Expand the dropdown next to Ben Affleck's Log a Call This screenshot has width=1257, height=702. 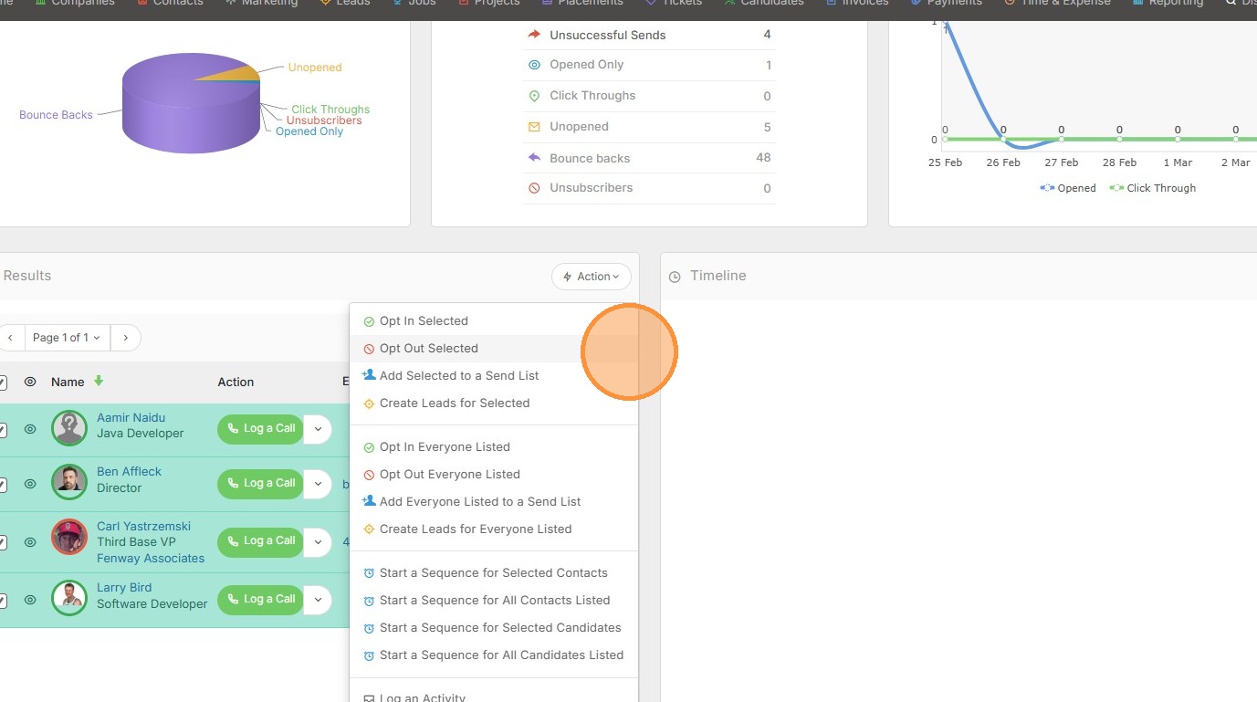point(318,483)
